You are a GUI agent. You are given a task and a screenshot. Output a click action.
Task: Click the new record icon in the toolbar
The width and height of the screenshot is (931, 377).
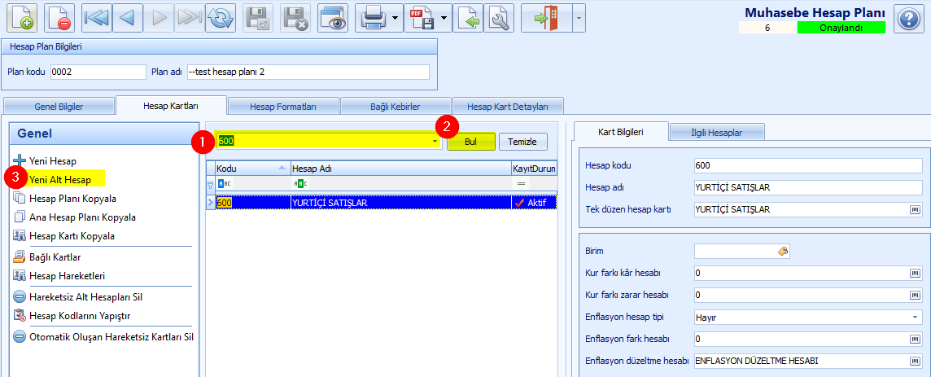coord(22,18)
